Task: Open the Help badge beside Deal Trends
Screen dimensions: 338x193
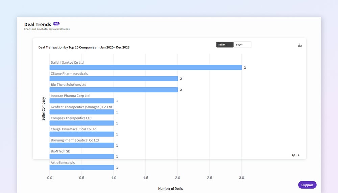Action: [56, 24]
